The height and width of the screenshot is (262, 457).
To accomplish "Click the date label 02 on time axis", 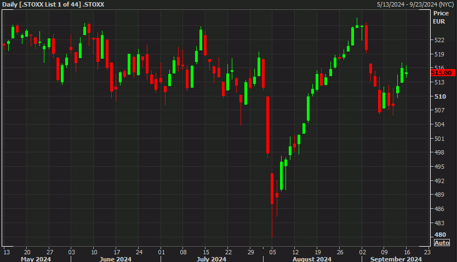I will coord(362,252).
